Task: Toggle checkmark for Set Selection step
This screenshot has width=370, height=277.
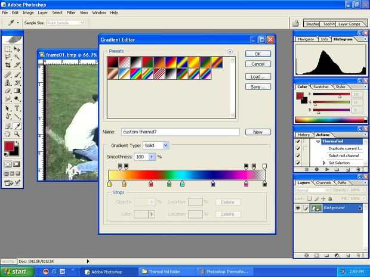Action: 298,163
